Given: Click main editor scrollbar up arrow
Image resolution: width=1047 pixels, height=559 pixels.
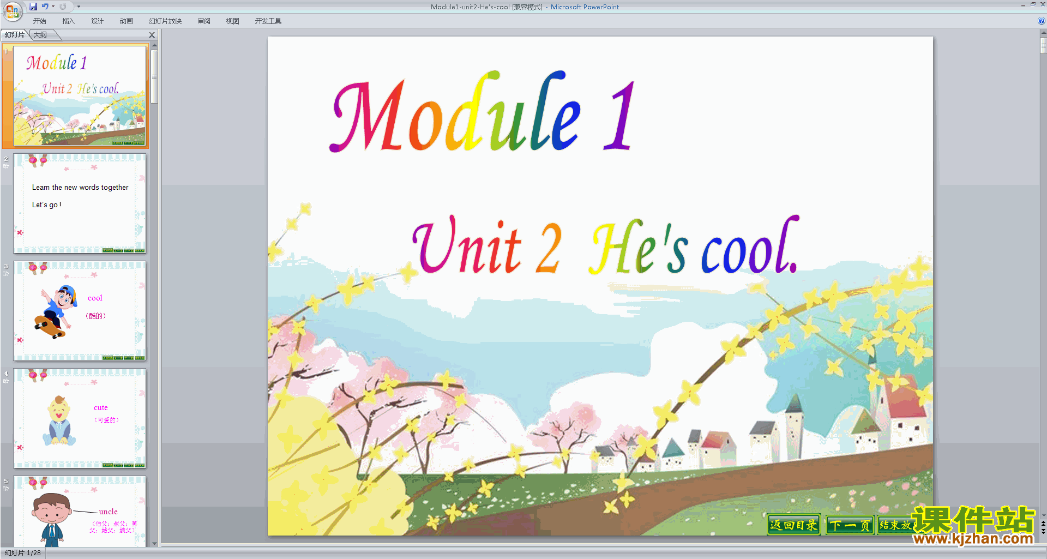Looking at the screenshot, I should (1043, 34).
